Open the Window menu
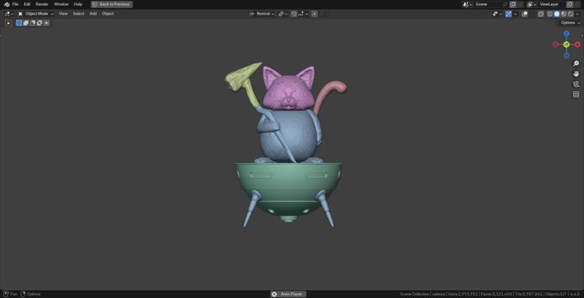584x298 pixels. click(x=61, y=4)
